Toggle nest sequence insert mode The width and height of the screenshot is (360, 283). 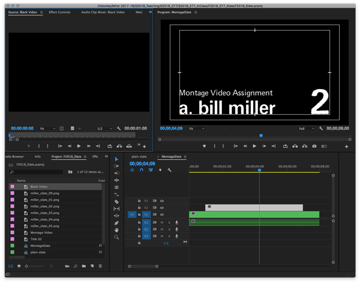pyautogui.click(x=132, y=170)
